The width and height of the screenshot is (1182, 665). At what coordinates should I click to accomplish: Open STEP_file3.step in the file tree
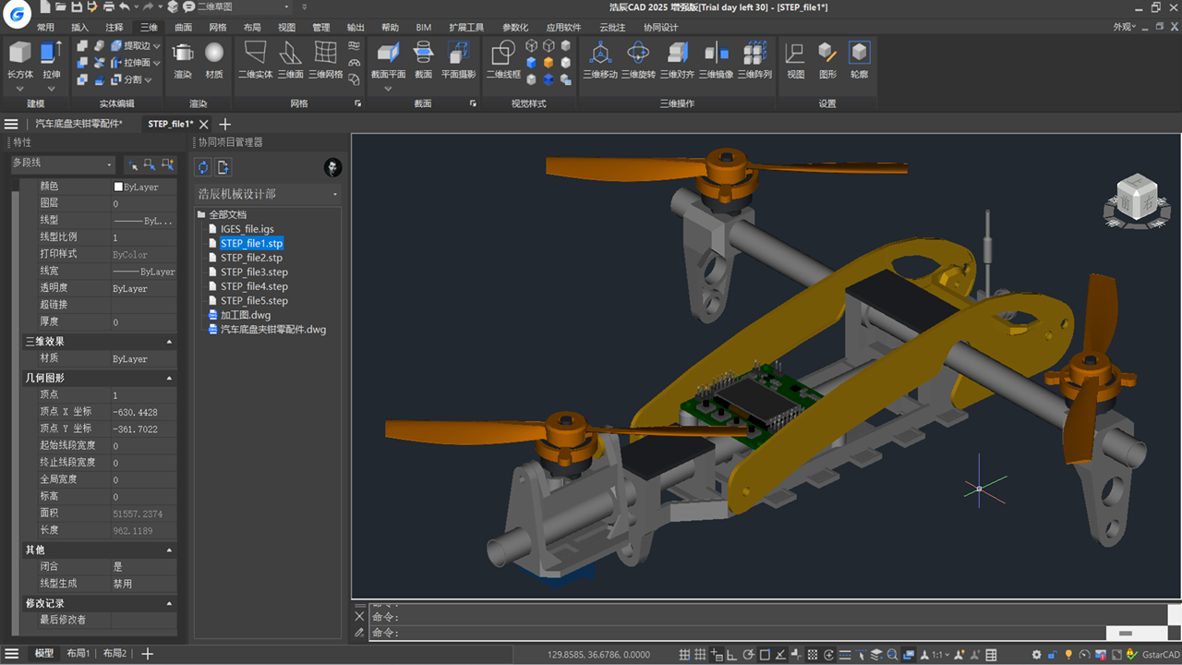click(254, 272)
